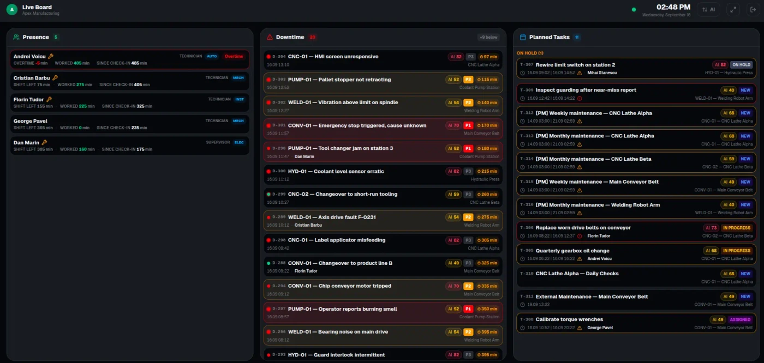Click the Downtime count badge showing 20
The height and width of the screenshot is (363, 764).
click(x=313, y=37)
